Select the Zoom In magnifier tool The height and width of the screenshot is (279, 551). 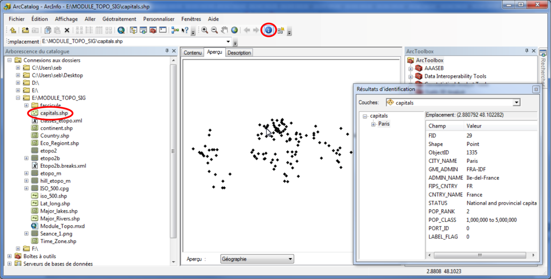click(205, 30)
